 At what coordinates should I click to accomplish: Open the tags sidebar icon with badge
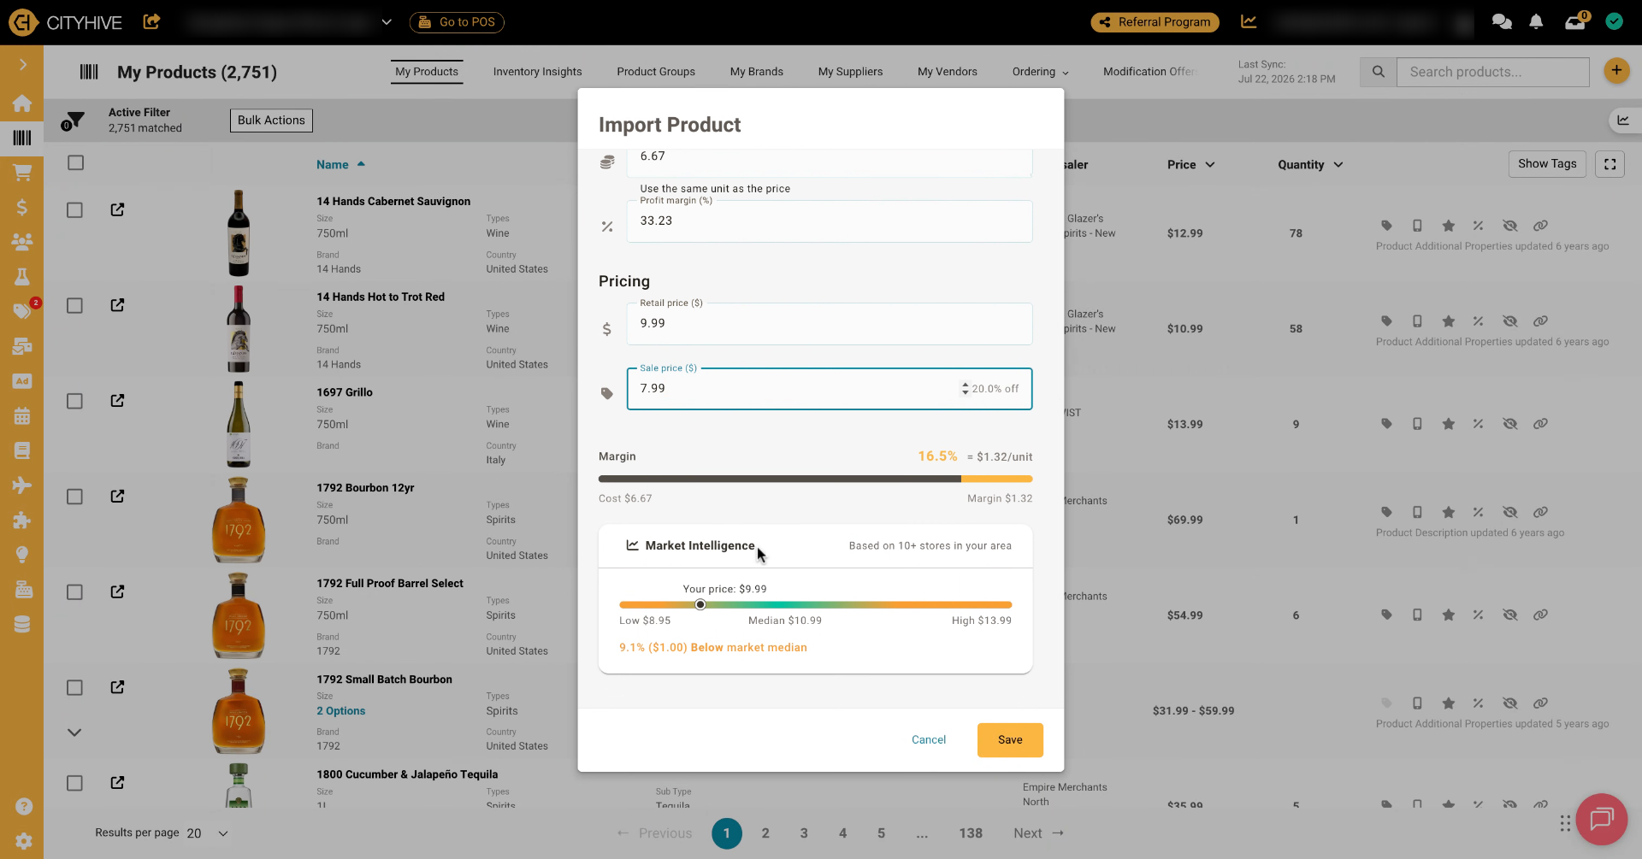pyautogui.click(x=22, y=311)
